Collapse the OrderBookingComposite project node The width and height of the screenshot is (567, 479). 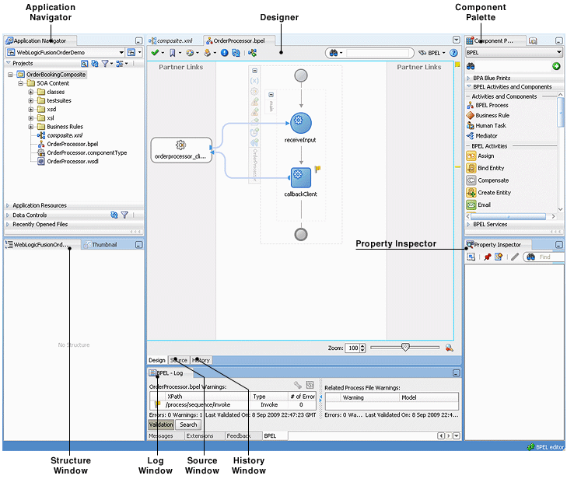coord(10,75)
